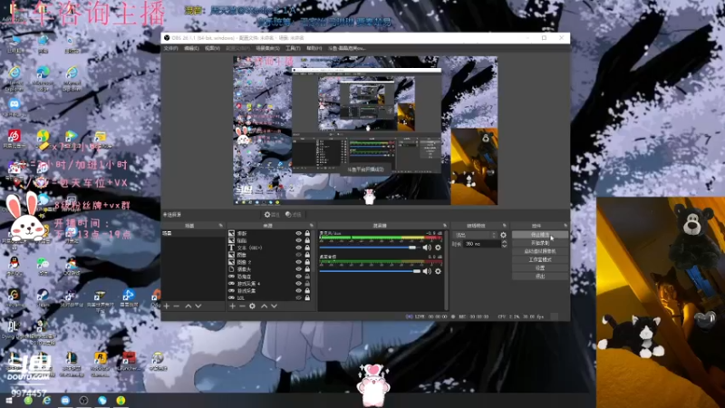Toggle visibility of the 游戏采集 4 source
This screenshot has width=725, height=408.
click(x=299, y=284)
